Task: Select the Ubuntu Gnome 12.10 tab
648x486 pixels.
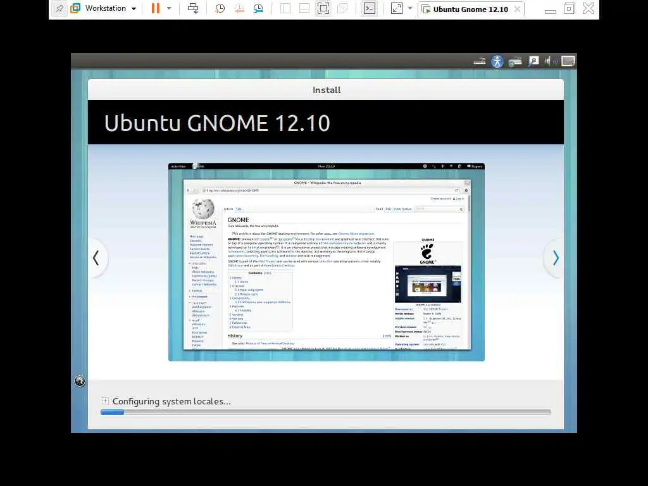Action: 470,9
